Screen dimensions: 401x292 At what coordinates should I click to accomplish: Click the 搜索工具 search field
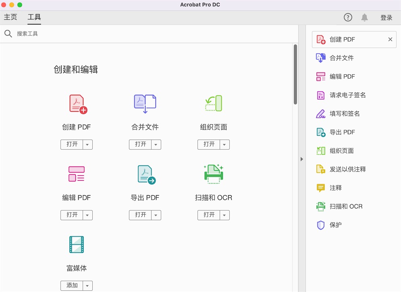coord(149,33)
